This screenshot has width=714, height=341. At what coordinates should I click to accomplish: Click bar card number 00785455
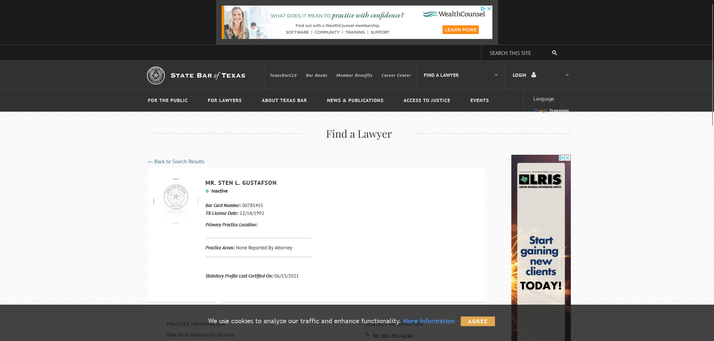pos(253,206)
